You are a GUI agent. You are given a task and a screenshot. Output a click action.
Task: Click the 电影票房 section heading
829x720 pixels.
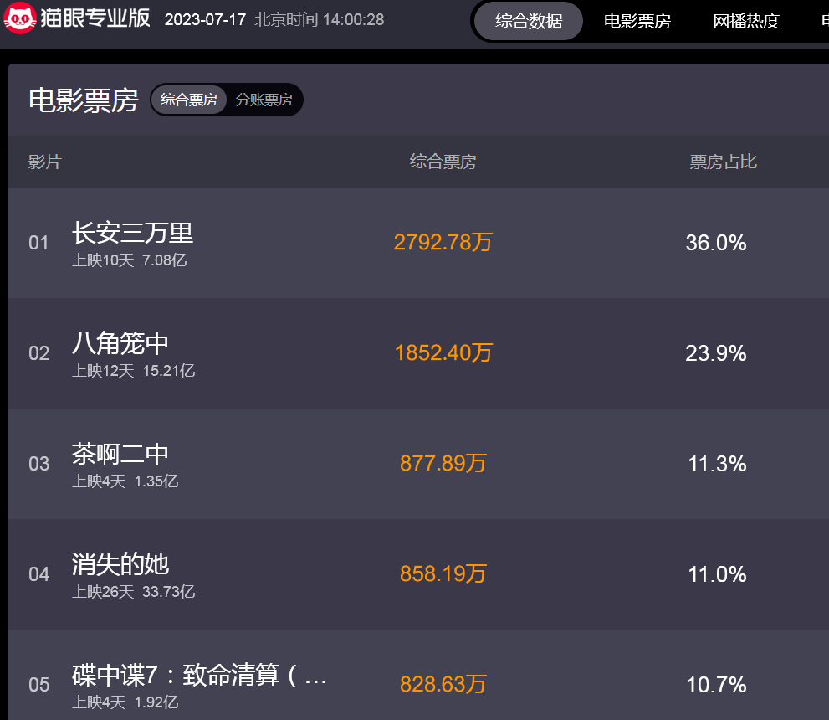(84, 100)
